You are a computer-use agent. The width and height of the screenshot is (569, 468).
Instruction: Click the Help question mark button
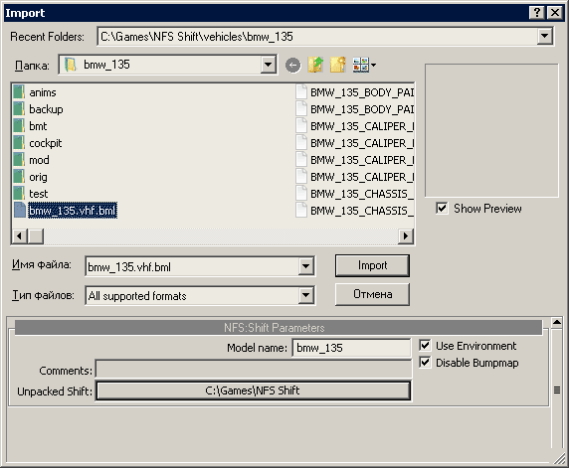click(537, 13)
